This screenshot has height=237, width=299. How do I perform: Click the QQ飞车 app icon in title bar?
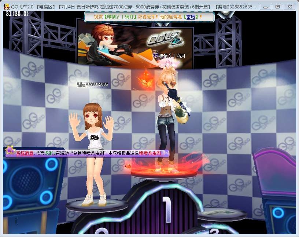[x=7, y=7]
